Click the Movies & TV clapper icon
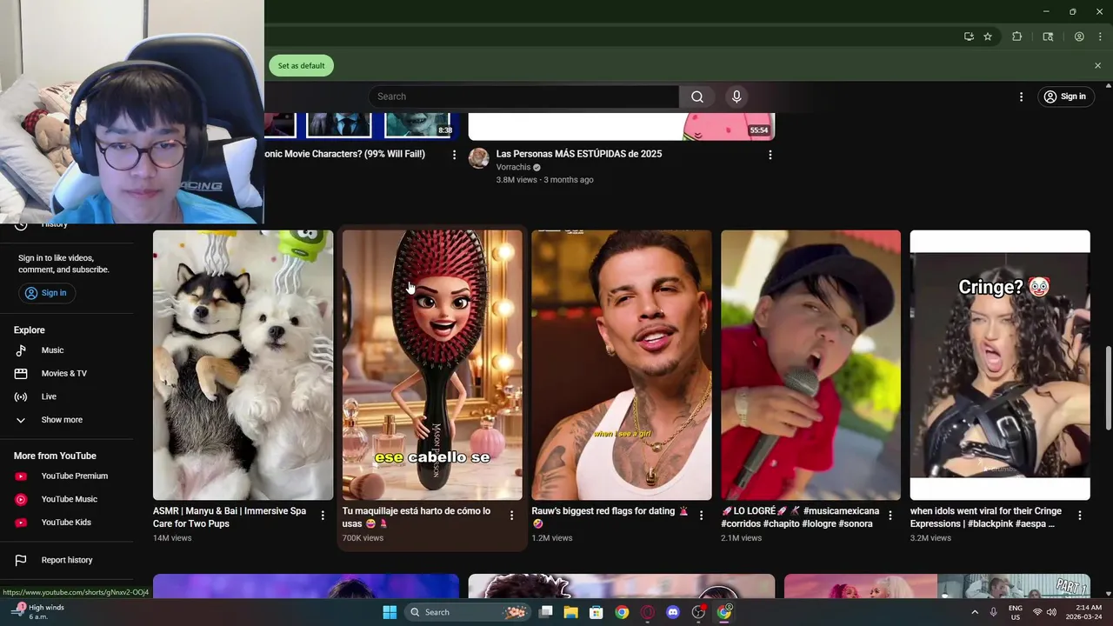The height and width of the screenshot is (626, 1113). click(x=21, y=374)
